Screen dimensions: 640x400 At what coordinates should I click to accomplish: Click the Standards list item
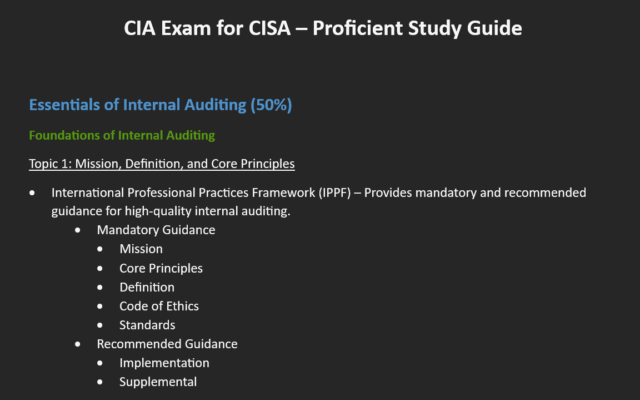(x=147, y=325)
